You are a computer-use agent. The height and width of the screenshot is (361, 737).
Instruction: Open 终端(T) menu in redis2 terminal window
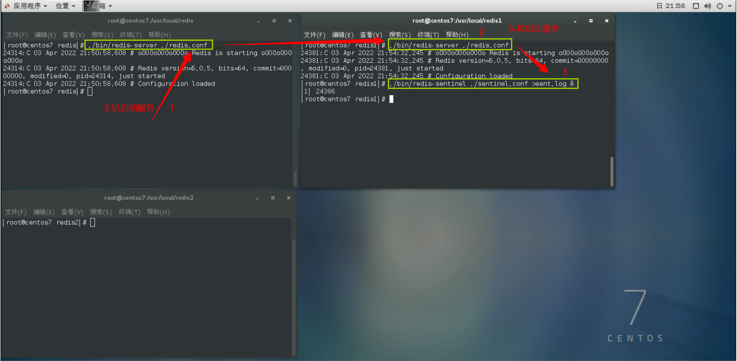point(129,212)
